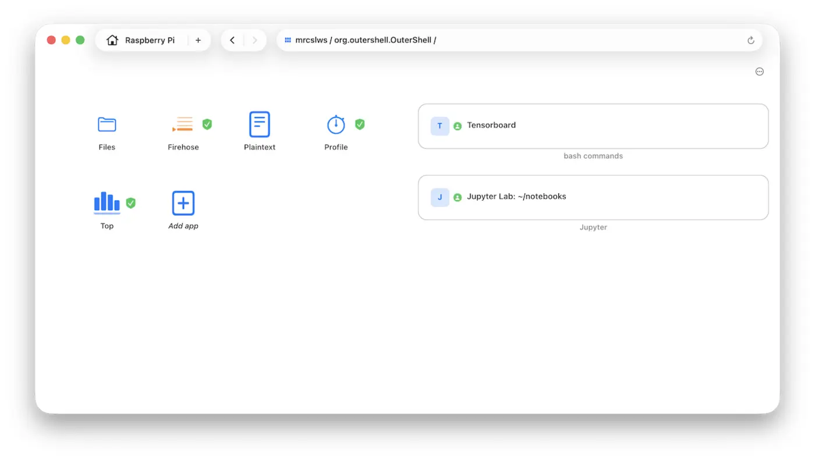Click the Add app label text
This screenshot has height=460, width=815.
point(183,226)
